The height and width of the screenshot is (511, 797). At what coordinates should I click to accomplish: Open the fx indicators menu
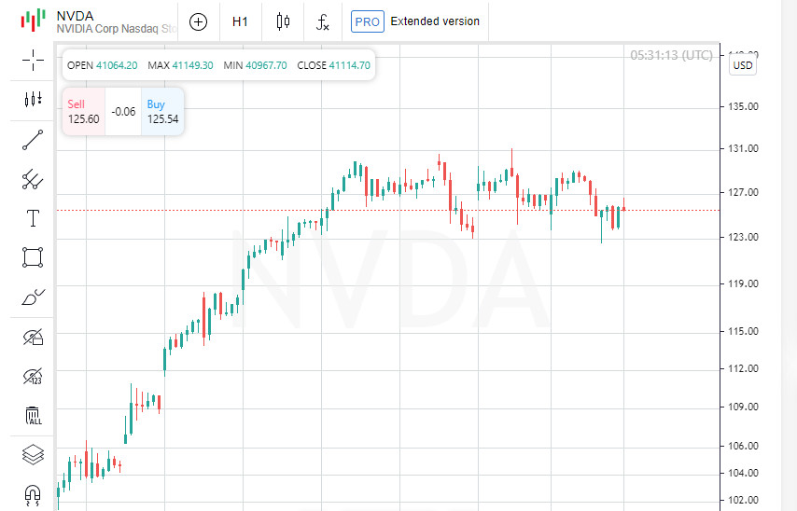coord(323,21)
